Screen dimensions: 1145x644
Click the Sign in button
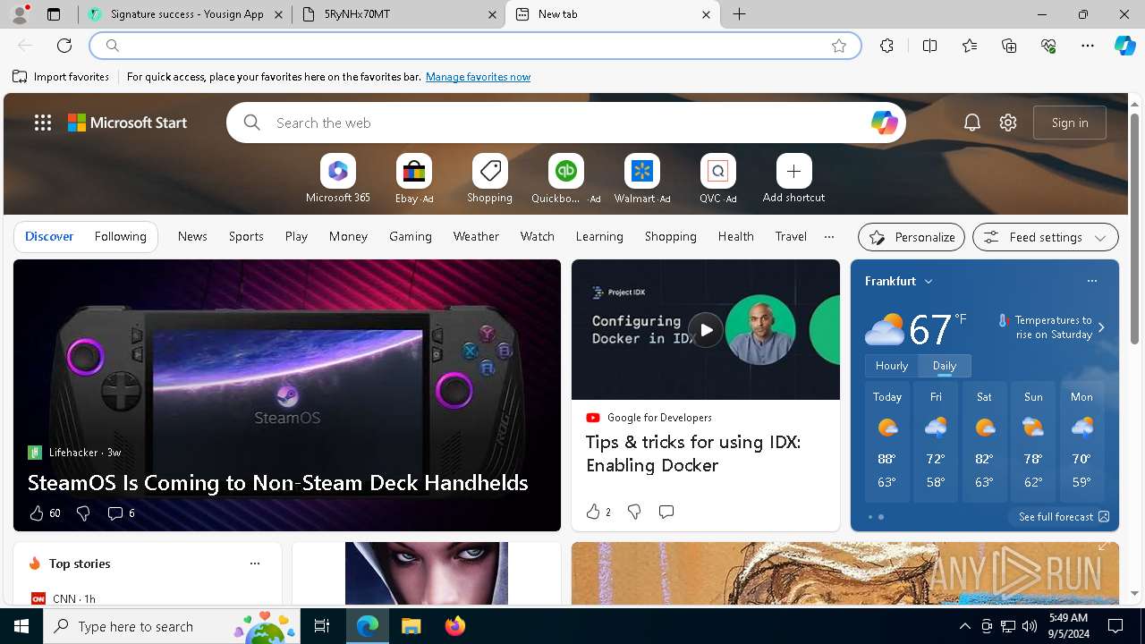[x=1070, y=123]
